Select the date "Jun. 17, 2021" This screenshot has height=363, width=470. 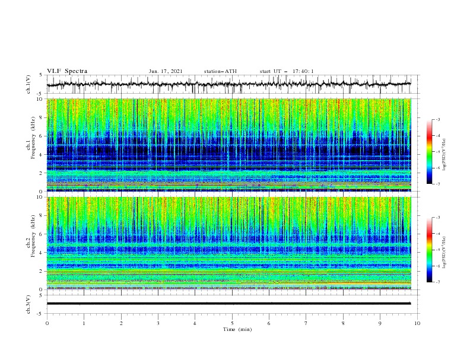(x=166, y=71)
